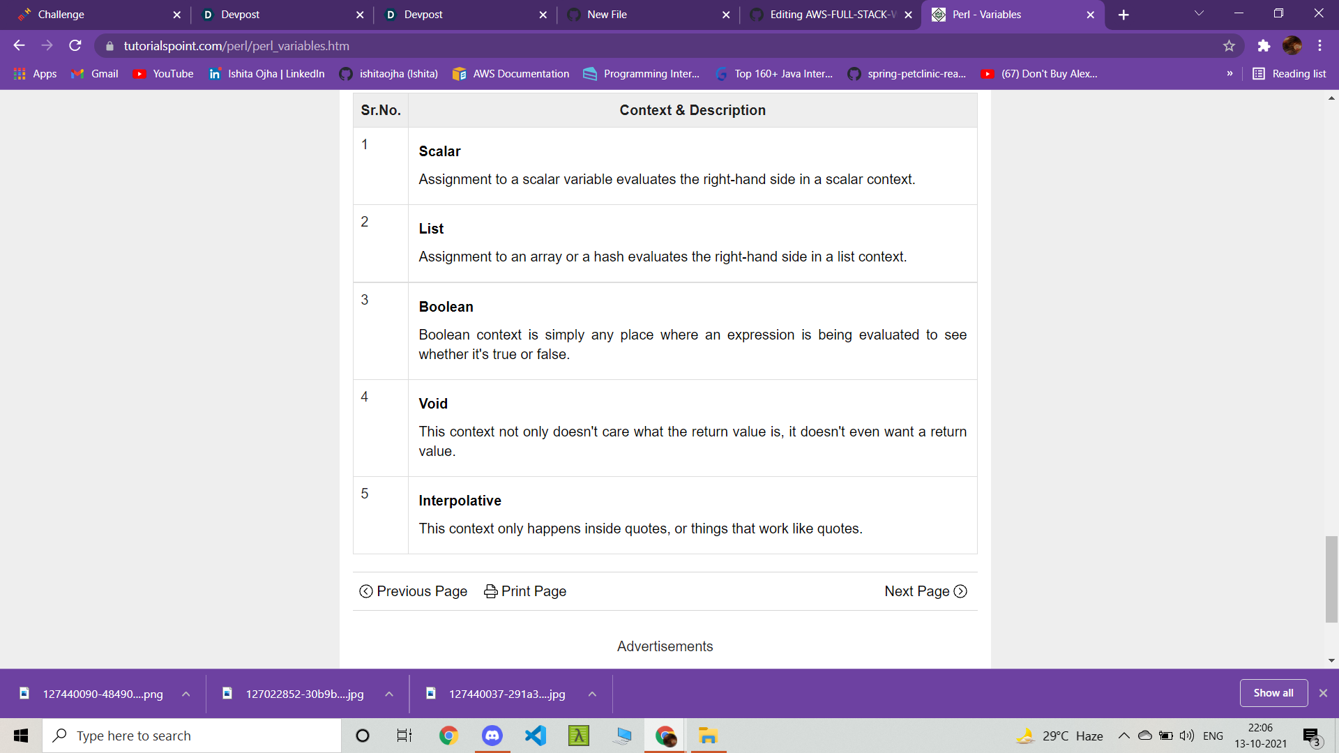The width and height of the screenshot is (1339, 753).
Task: Open Discord from the taskbar
Action: (x=492, y=736)
